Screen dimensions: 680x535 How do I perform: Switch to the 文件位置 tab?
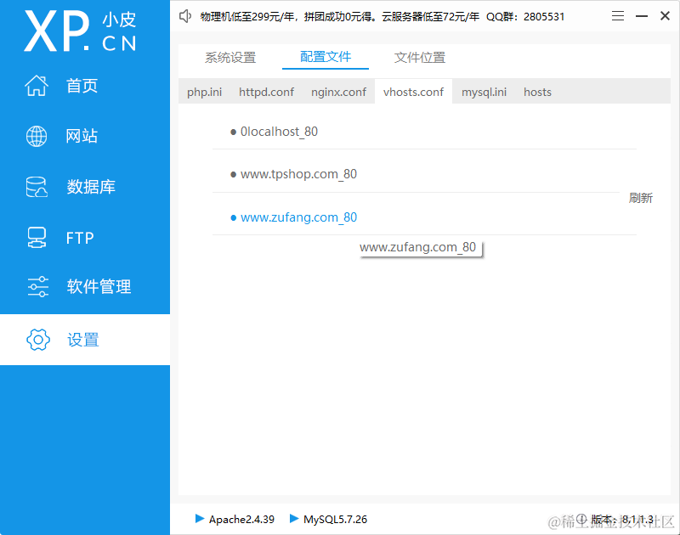pyautogui.click(x=419, y=58)
